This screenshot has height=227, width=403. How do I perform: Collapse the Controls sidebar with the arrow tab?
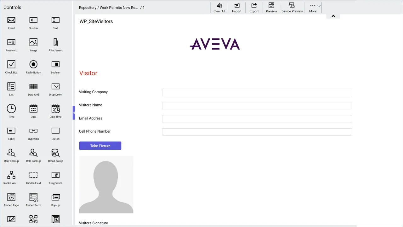74,112
